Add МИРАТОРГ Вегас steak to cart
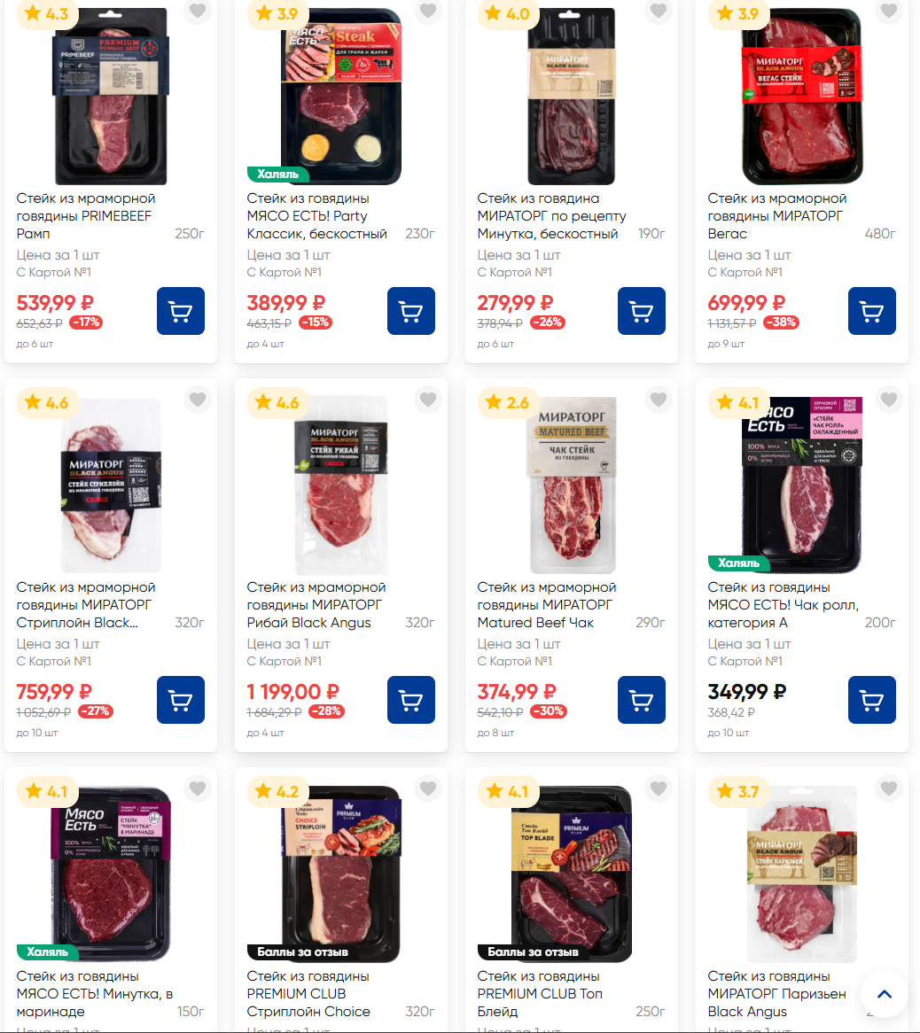 pos(872,311)
